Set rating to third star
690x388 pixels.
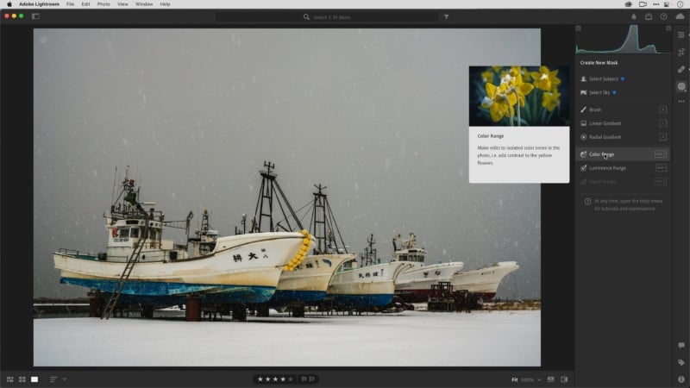(275, 379)
